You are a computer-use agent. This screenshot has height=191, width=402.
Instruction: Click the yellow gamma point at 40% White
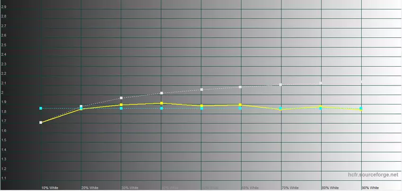(x=162, y=103)
